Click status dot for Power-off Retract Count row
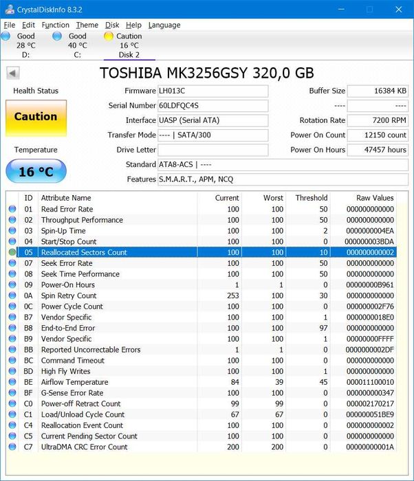Image resolution: width=414 pixels, height=481 pixels. click(12, 403)
